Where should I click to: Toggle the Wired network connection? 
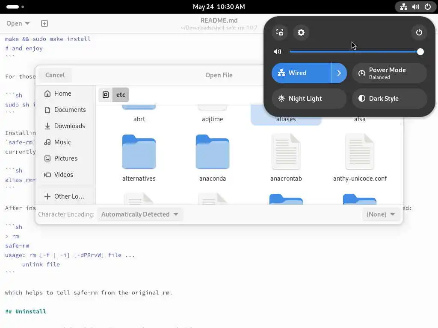pos(301,73)
